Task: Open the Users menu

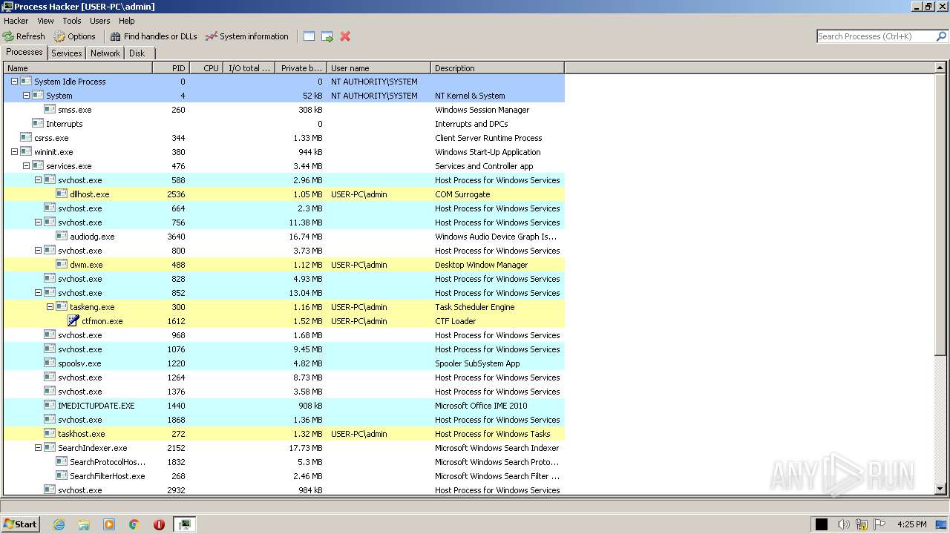Action: pyautogui.click(x=100, y=21)
